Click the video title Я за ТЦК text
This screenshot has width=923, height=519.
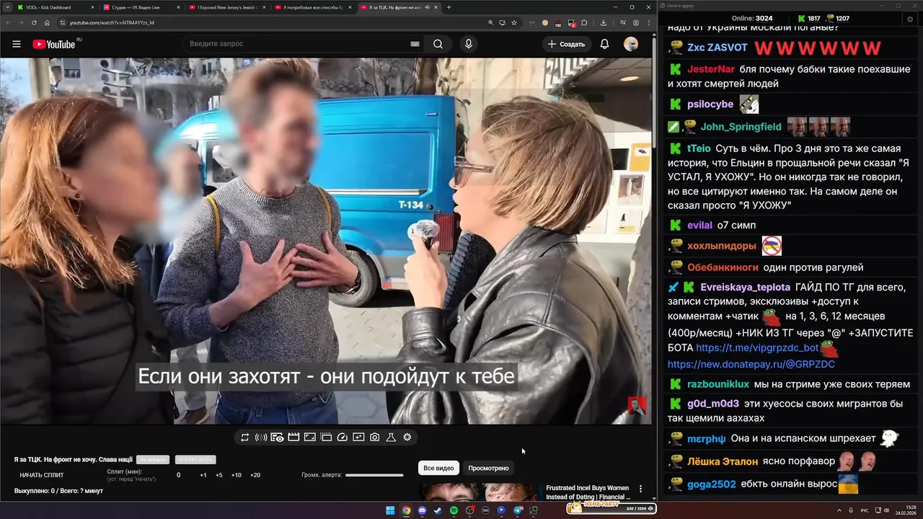click(73, 459)
